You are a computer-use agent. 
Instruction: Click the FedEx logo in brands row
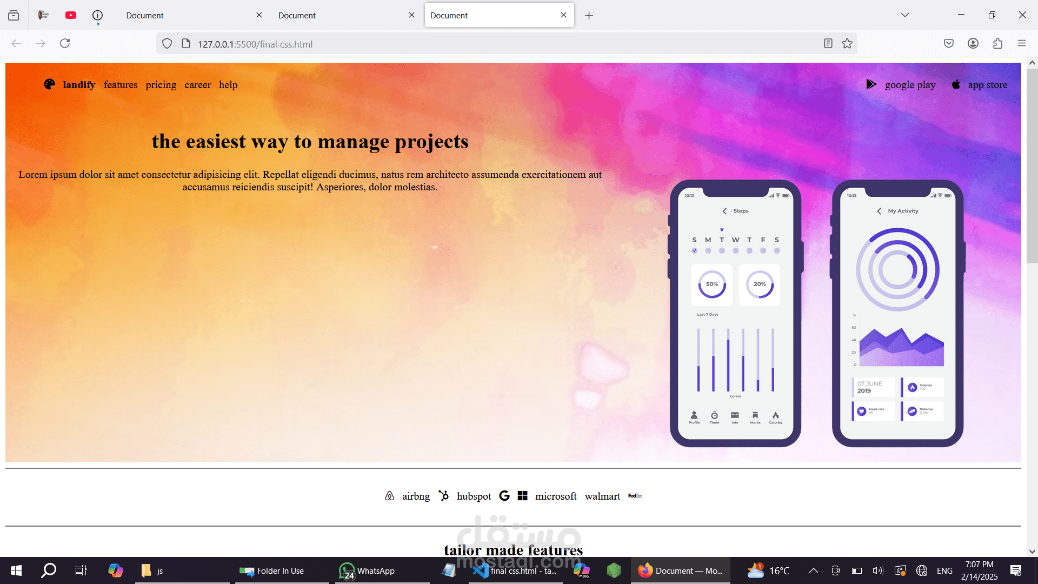pos(635,496)
